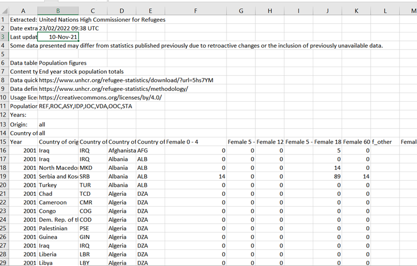Select the column K header

(x=356, y=11)
